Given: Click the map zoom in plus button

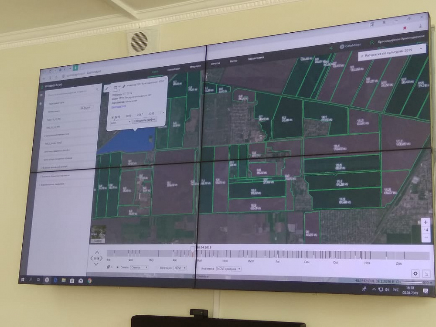Looking at the screenshot, I should [426, 222].
